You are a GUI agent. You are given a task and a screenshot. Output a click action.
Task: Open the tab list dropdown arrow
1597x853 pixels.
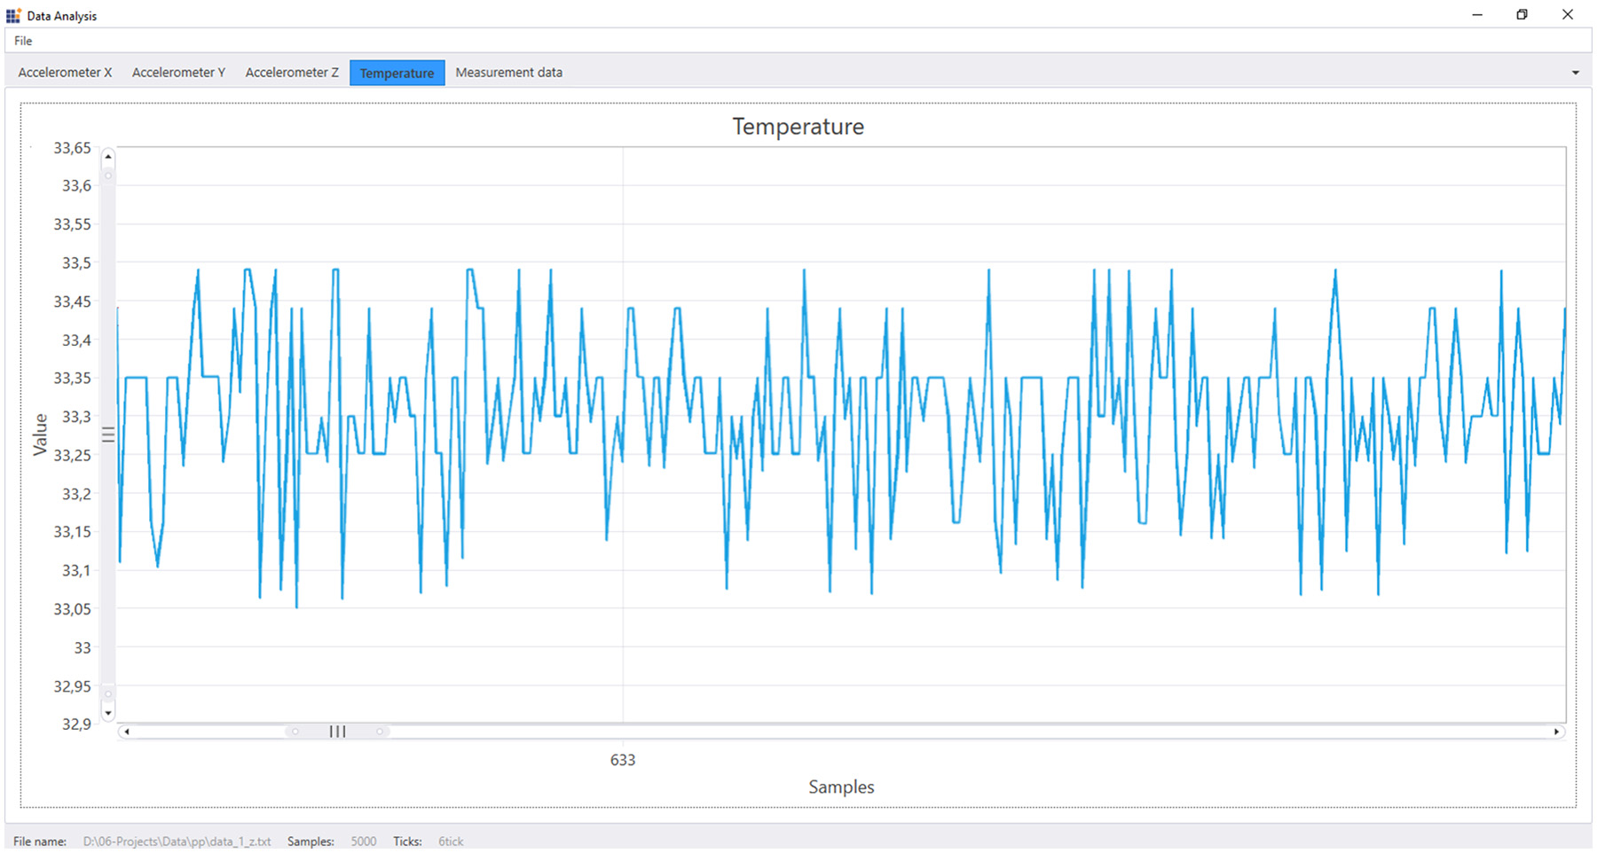coord(1576,73)
